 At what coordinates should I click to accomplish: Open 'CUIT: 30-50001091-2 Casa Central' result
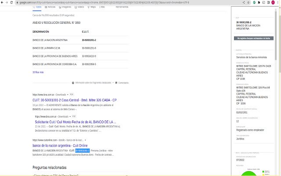[75, 100]
